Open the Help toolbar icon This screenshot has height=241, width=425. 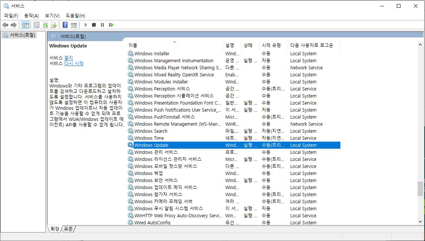point(65,25)
